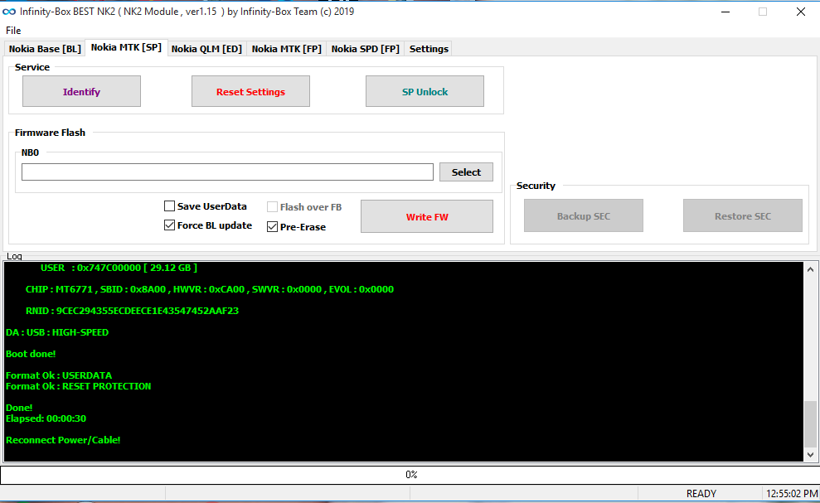Click the 'DA : USB : HIGH-SPEED' log line

tap(57, 332)
